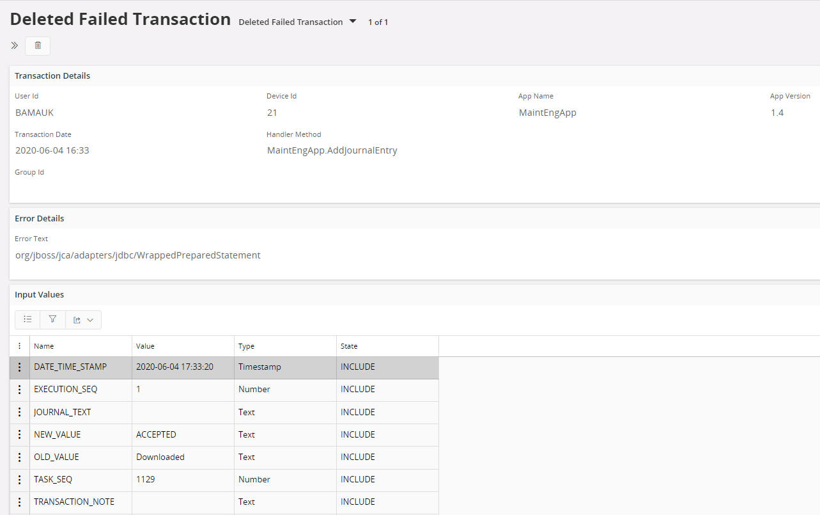Open row menu for JOURNAL_TEXT
Image resolution: width=820 pixels, height=515 pixels.
(20, 412)
